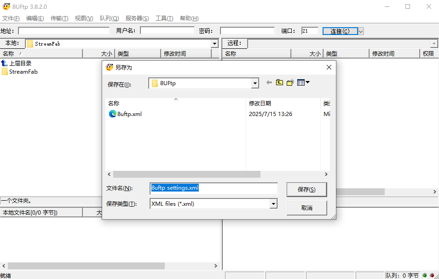Click right arrow of remote pane scrollbar

click(x=435, y=192)
